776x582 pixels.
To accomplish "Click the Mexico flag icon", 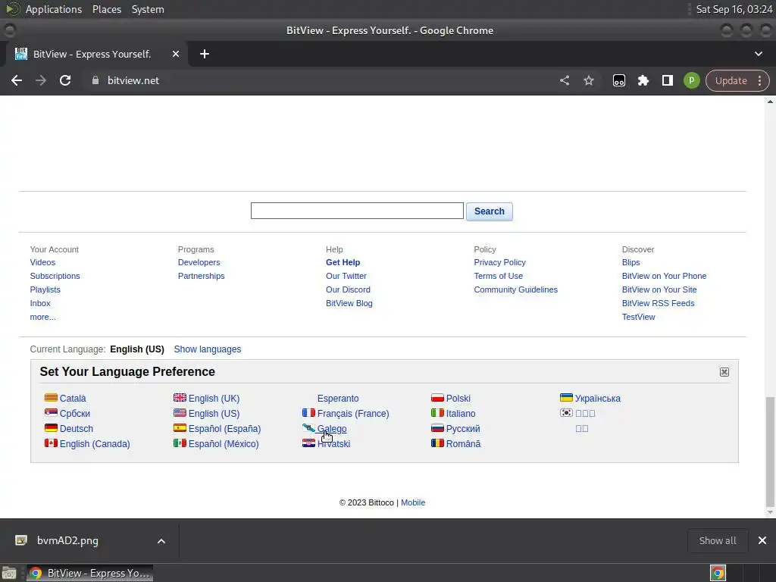I will point(180,443).
